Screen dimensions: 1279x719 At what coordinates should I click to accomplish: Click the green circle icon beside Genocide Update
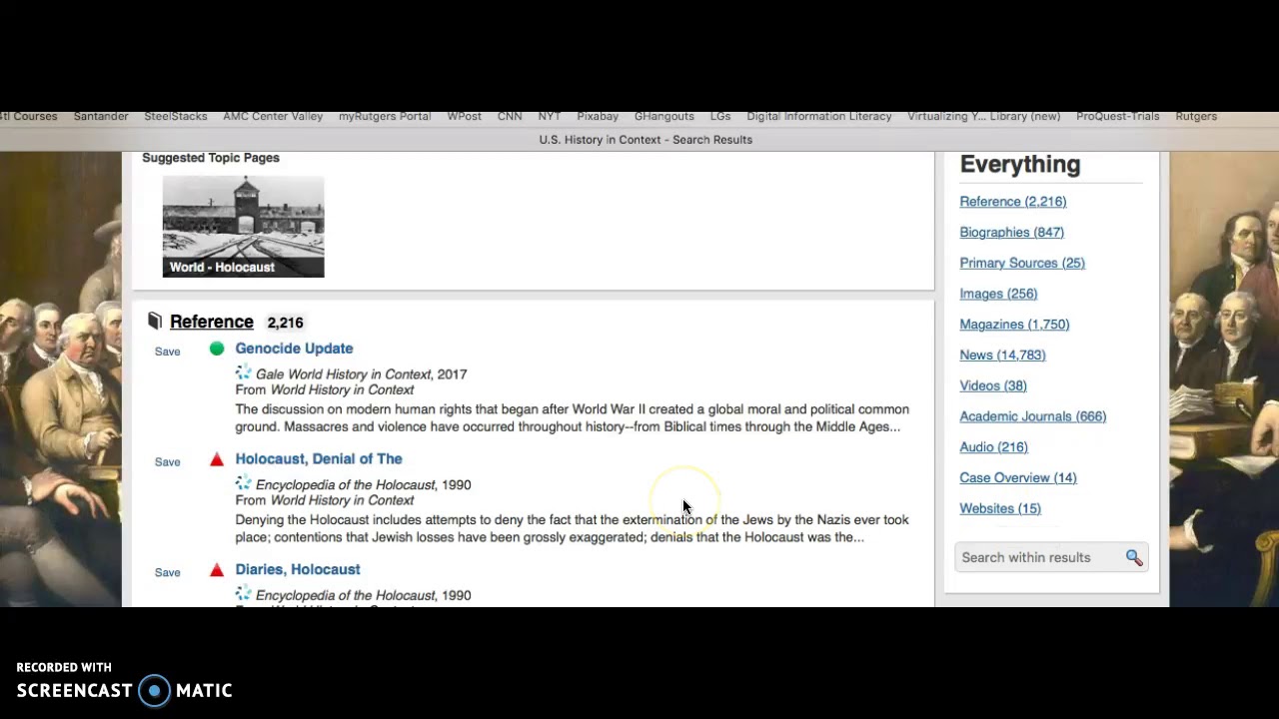tap(217, 349)
